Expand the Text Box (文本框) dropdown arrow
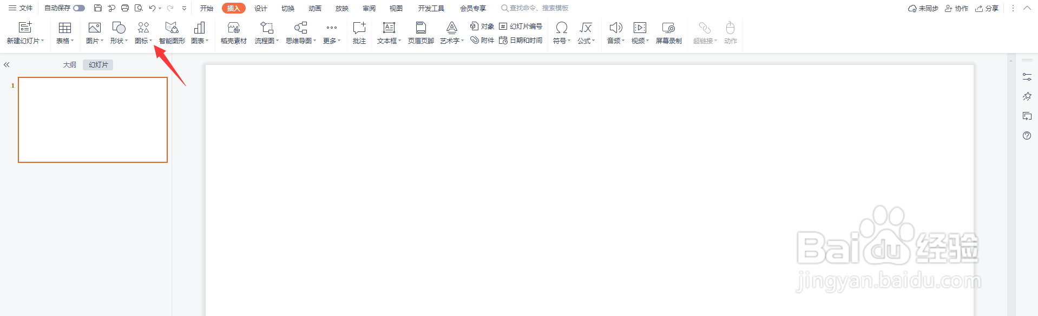The height and width of the screenshot is (316, 1038). tap(399, 41)
